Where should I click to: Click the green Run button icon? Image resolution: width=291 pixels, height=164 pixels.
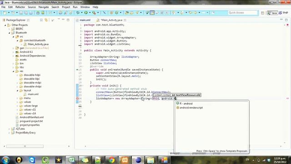[86, 13]
